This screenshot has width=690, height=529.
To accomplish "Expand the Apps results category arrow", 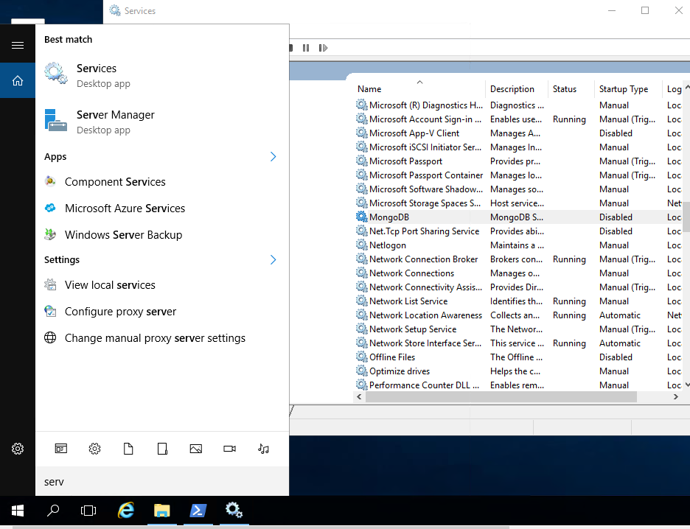I will pos(273,156).
